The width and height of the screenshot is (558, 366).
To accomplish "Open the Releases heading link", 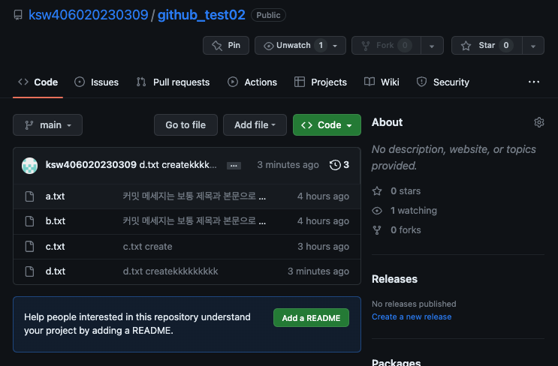I will [395, 279].
